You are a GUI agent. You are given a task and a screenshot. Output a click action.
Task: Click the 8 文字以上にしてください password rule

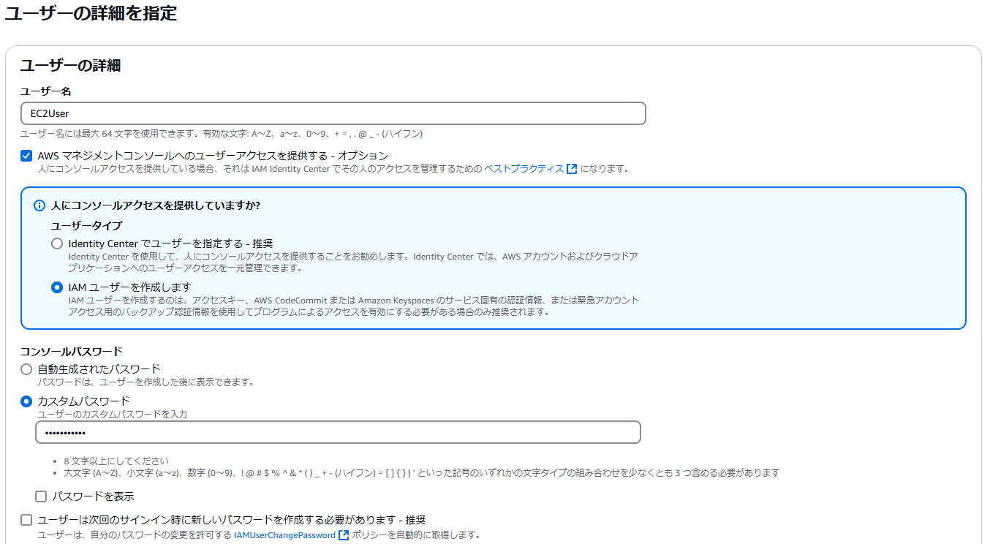pos(116,461)
